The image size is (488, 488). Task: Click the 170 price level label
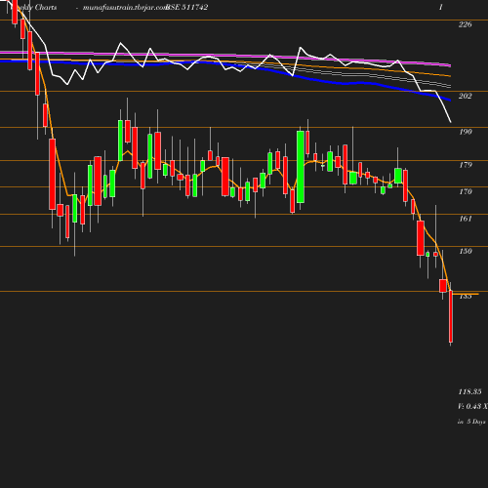pos(466,191)
